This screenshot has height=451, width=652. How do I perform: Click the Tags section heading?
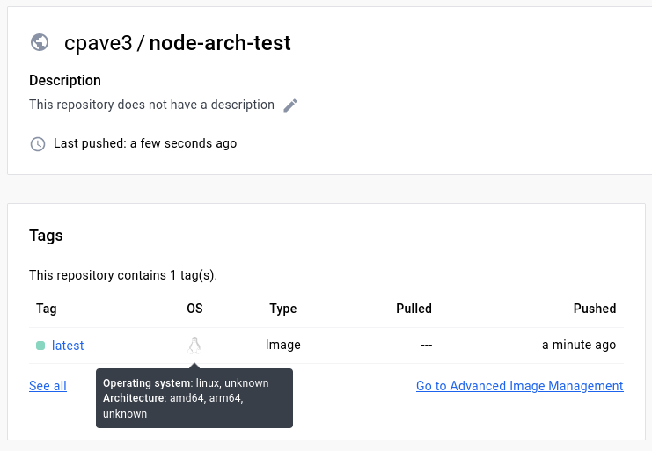click(46, 236)
